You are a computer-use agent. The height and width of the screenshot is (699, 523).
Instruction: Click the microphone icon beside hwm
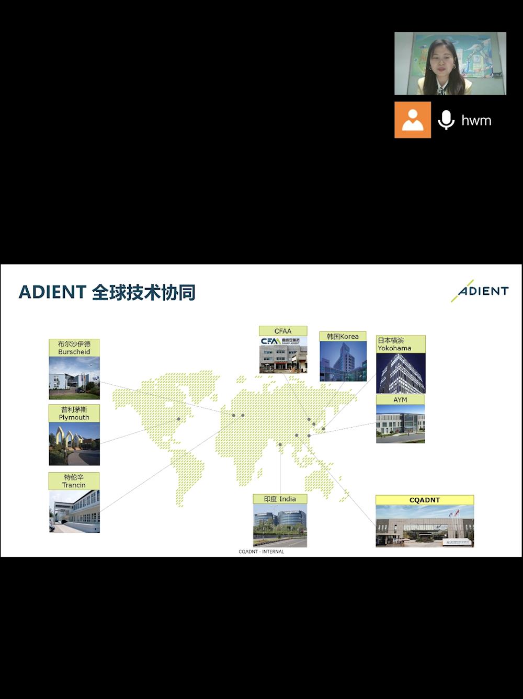click(446, 120)
